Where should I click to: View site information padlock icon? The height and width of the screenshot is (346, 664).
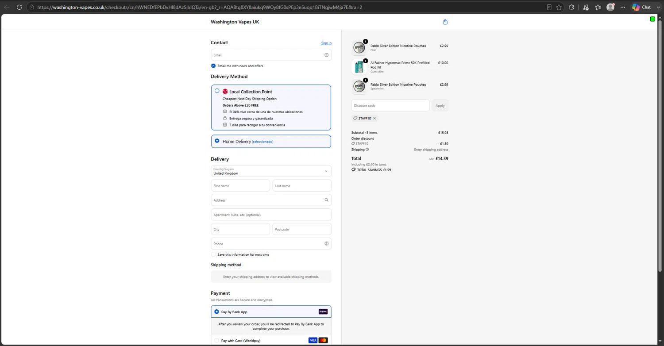click(x=31, y=7)
